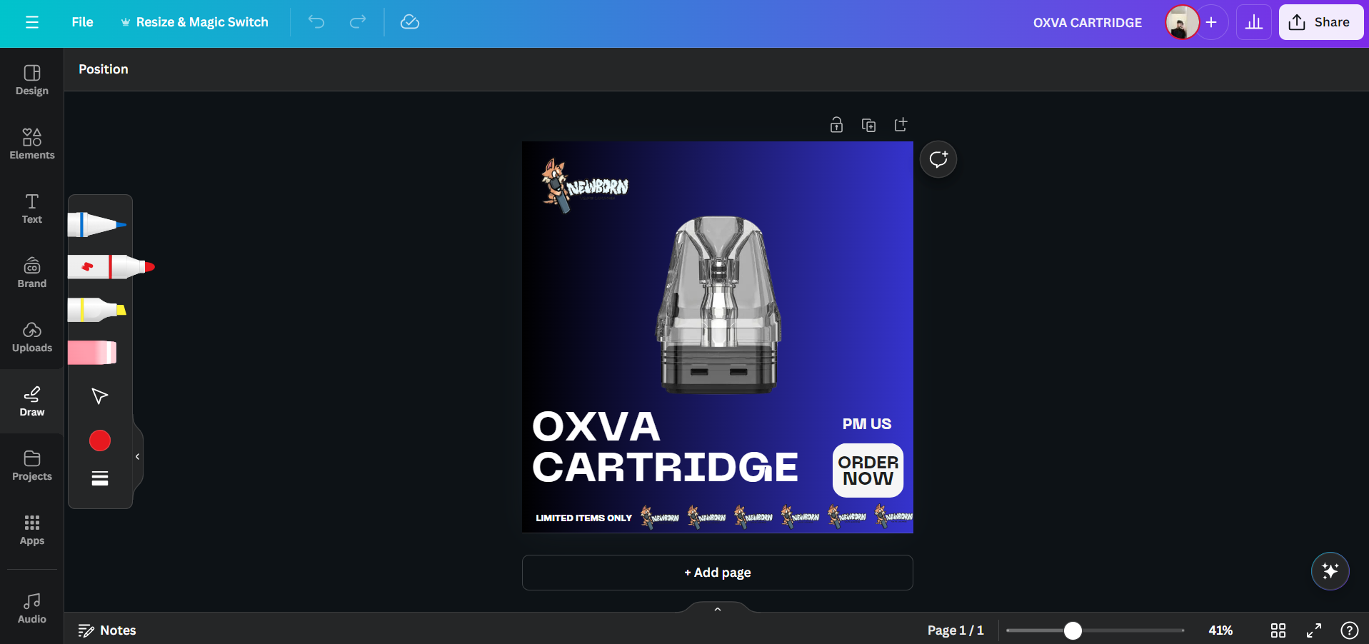Open the analytics insights chart icon
The height and width of the screenshot is (644, 1369).
pyautogui.click(x=1254, y=22)
